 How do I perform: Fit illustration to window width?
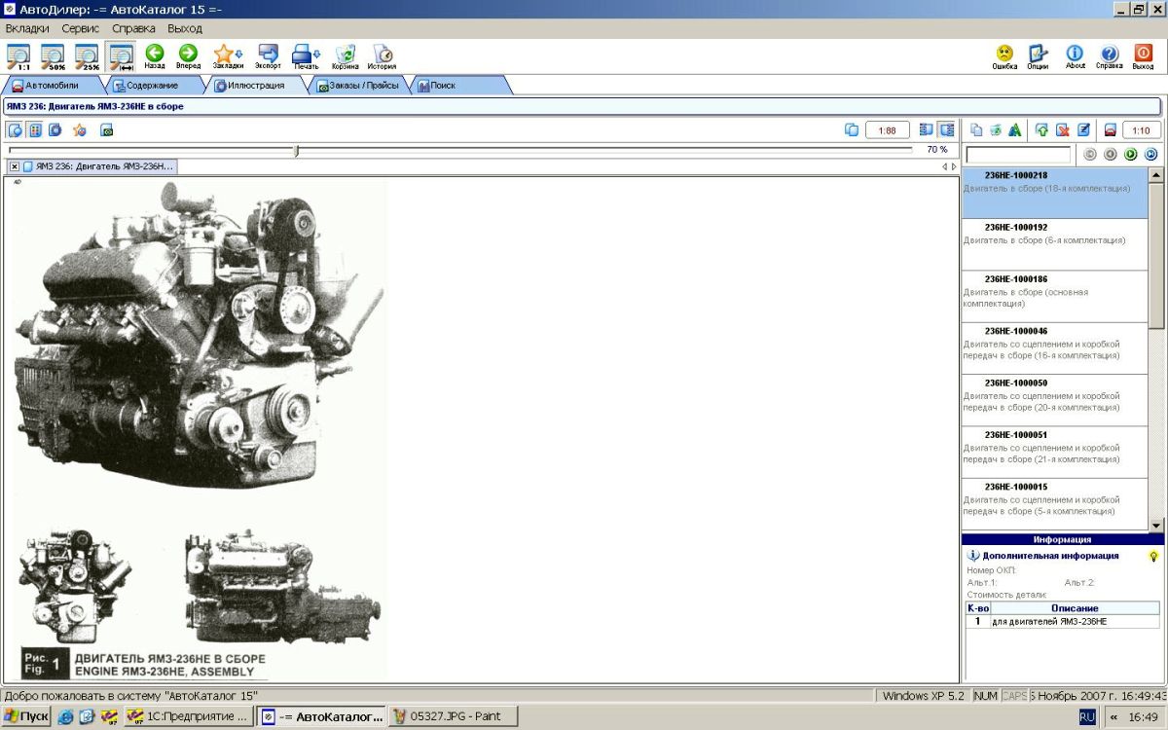[x=121, y=56]
